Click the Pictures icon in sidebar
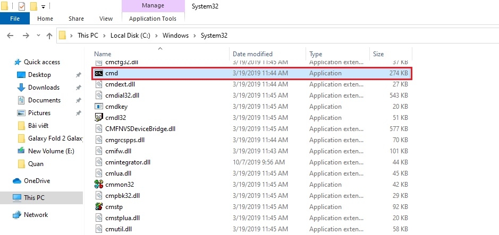 (x=21, y=113)
